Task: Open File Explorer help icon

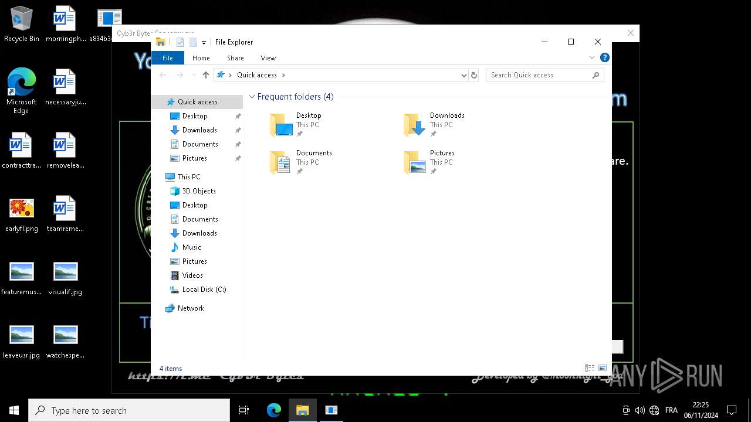Action: point(605,57)
